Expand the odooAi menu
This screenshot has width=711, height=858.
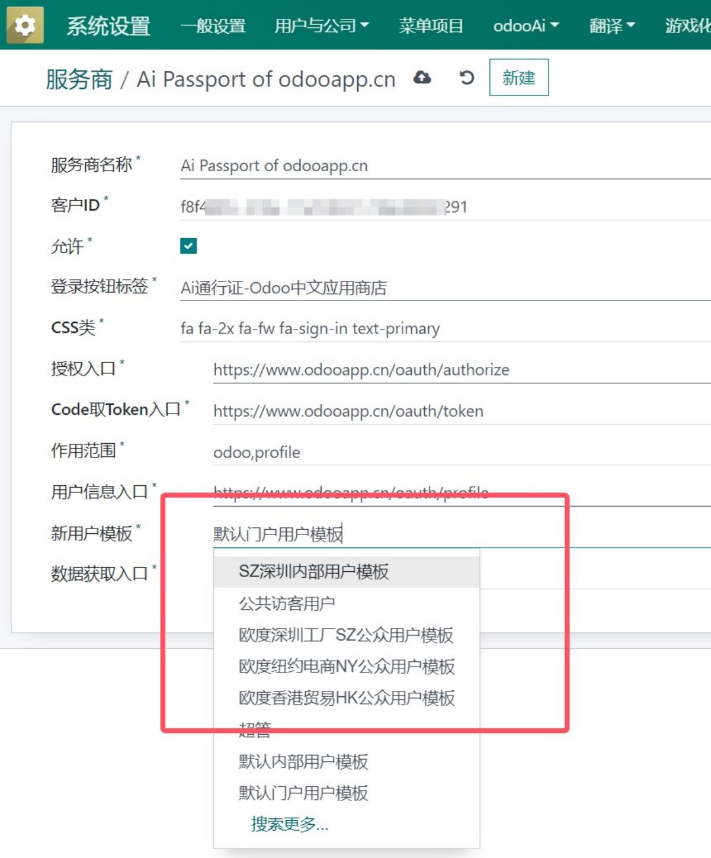click(526, 25)
